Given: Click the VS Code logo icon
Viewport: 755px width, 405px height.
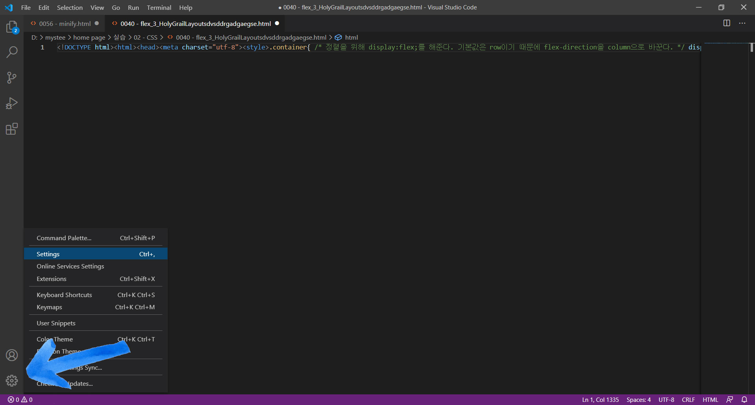Looking at the screenshot, I should (9, 7).
